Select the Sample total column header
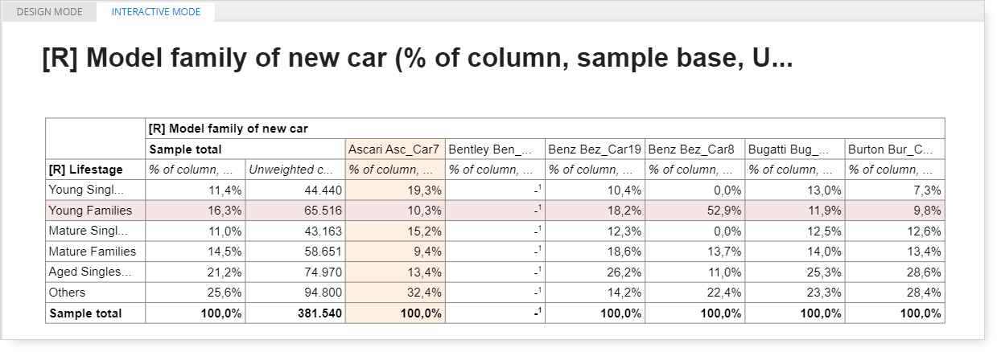The width and height of the screenshot is (997, 352). tap(245, 149)
